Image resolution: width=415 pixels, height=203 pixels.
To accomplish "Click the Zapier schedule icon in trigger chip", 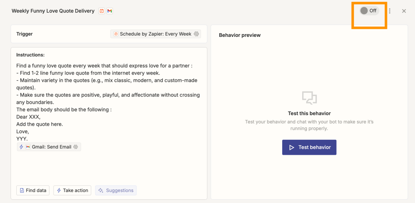I will coord(116,34).
